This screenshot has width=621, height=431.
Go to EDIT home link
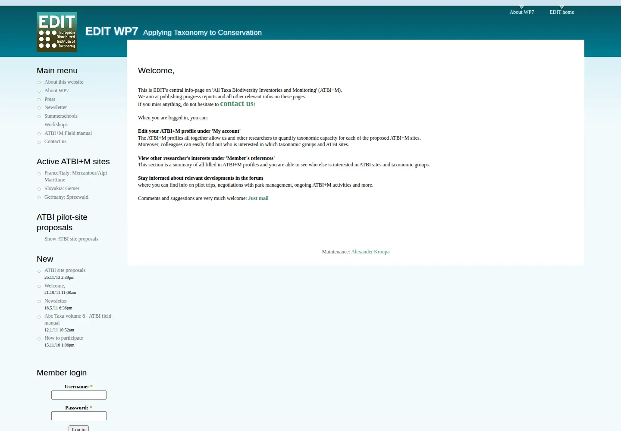[561, 12]
